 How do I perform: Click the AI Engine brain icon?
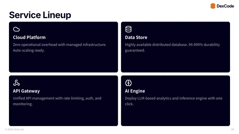(128, 83)
